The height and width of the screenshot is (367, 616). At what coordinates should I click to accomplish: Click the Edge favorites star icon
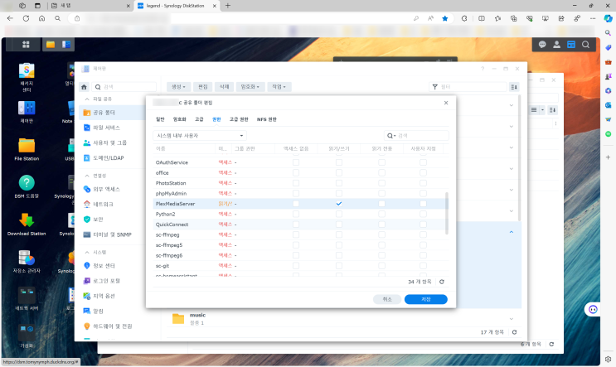tap(444, 18)
